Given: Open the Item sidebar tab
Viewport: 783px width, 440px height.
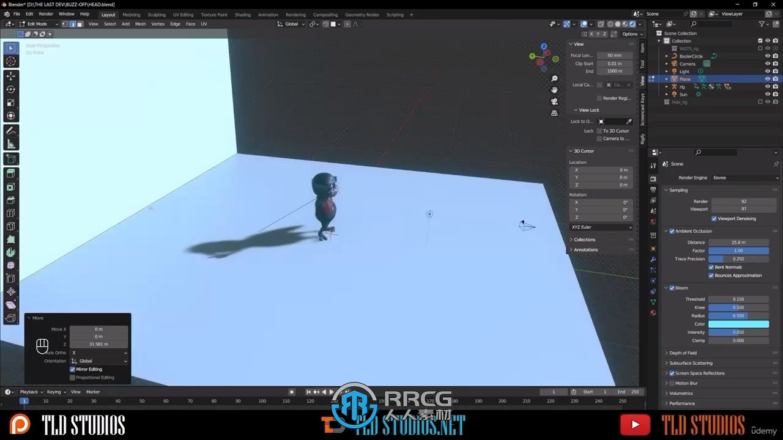Looking at the screenshot, I should (642, 48).
